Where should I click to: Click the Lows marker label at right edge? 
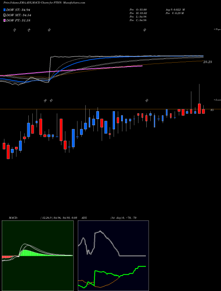217,100
